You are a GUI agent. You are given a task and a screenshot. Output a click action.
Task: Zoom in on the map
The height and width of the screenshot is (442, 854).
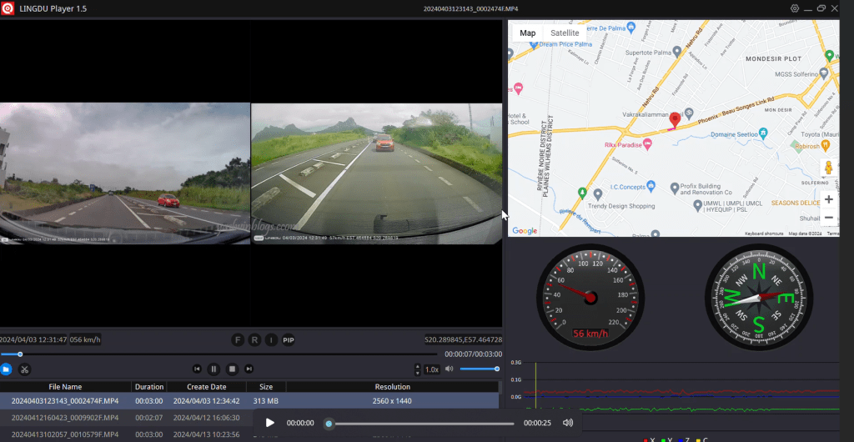tap(828, 200)
